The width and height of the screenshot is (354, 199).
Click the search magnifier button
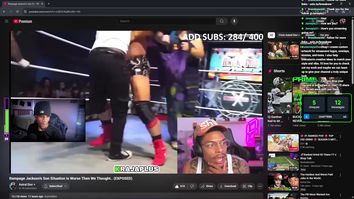coord(222,21)
